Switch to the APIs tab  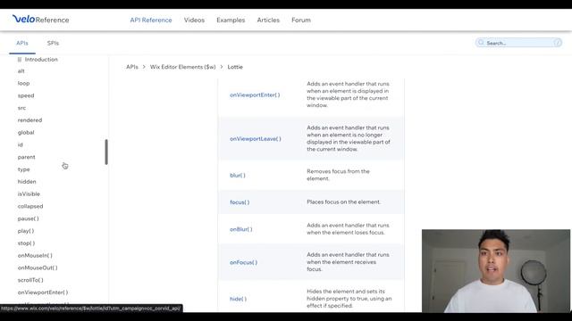pyautogui.click(x=21, y=43)
